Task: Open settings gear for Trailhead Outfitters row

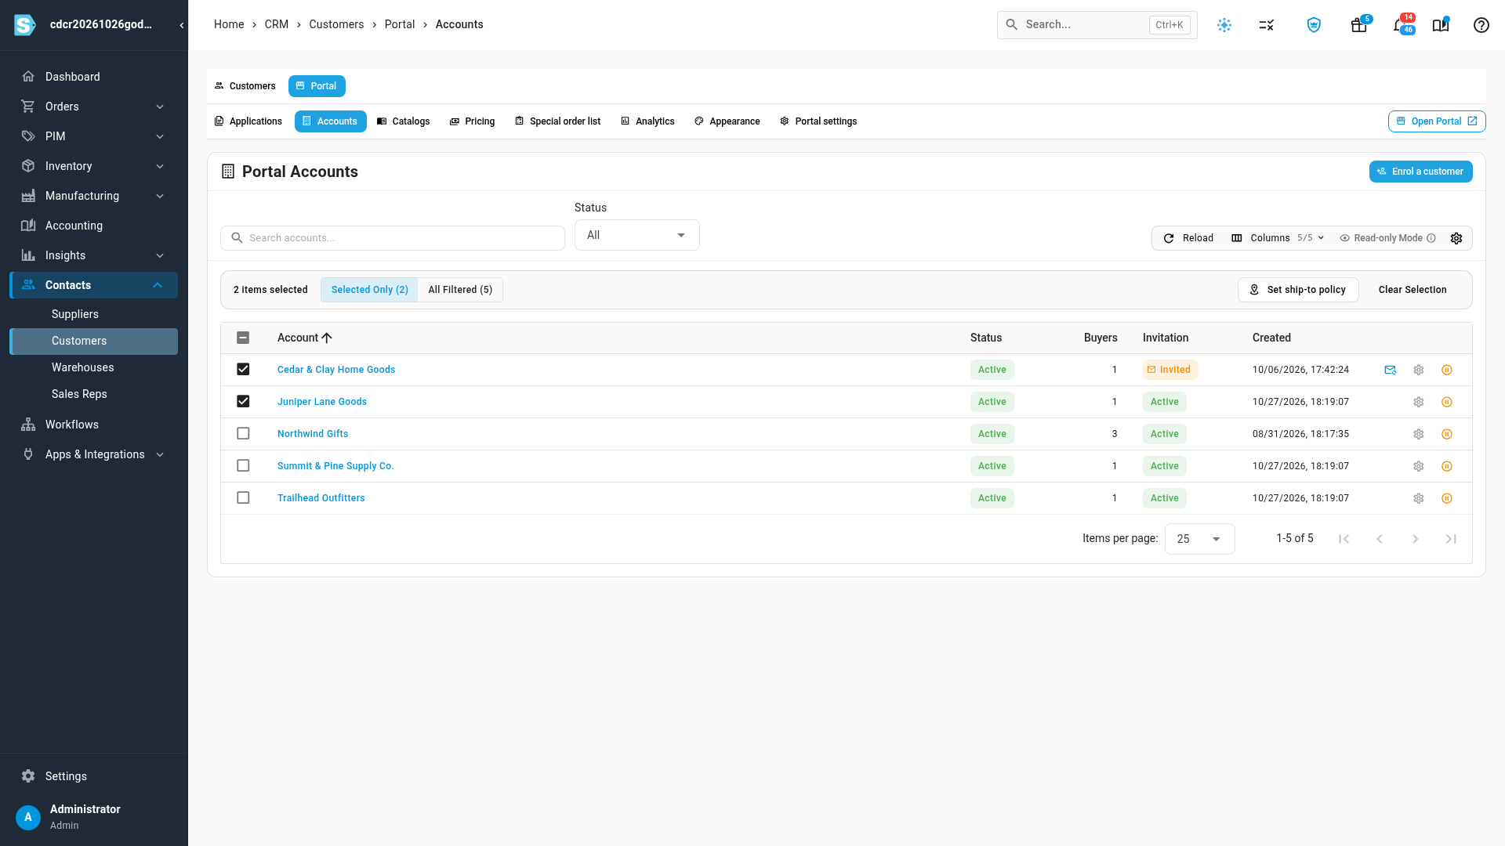Action: click(x=1419, y=498)
